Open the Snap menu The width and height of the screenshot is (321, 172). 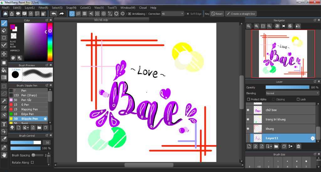[71, 8]
